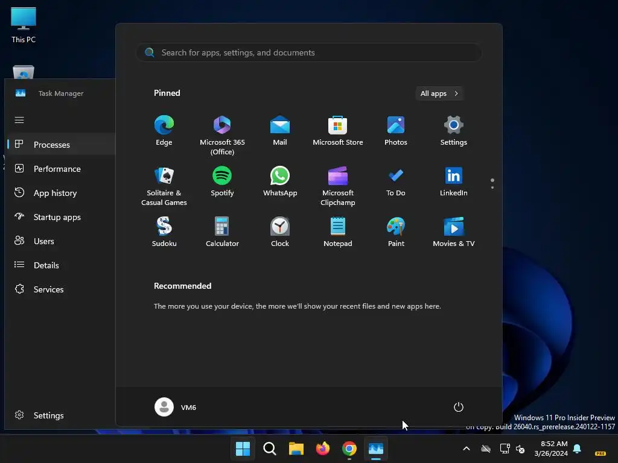Open Solitaire & Casual Games

click(164, 186)
